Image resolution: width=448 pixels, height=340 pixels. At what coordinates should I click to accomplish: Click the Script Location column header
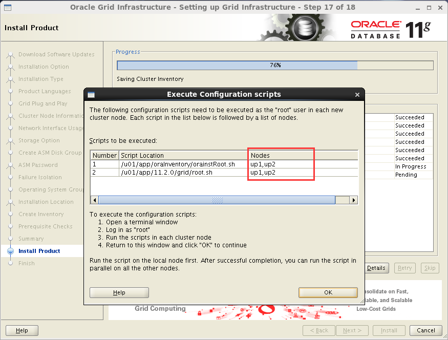pos(183,155)
